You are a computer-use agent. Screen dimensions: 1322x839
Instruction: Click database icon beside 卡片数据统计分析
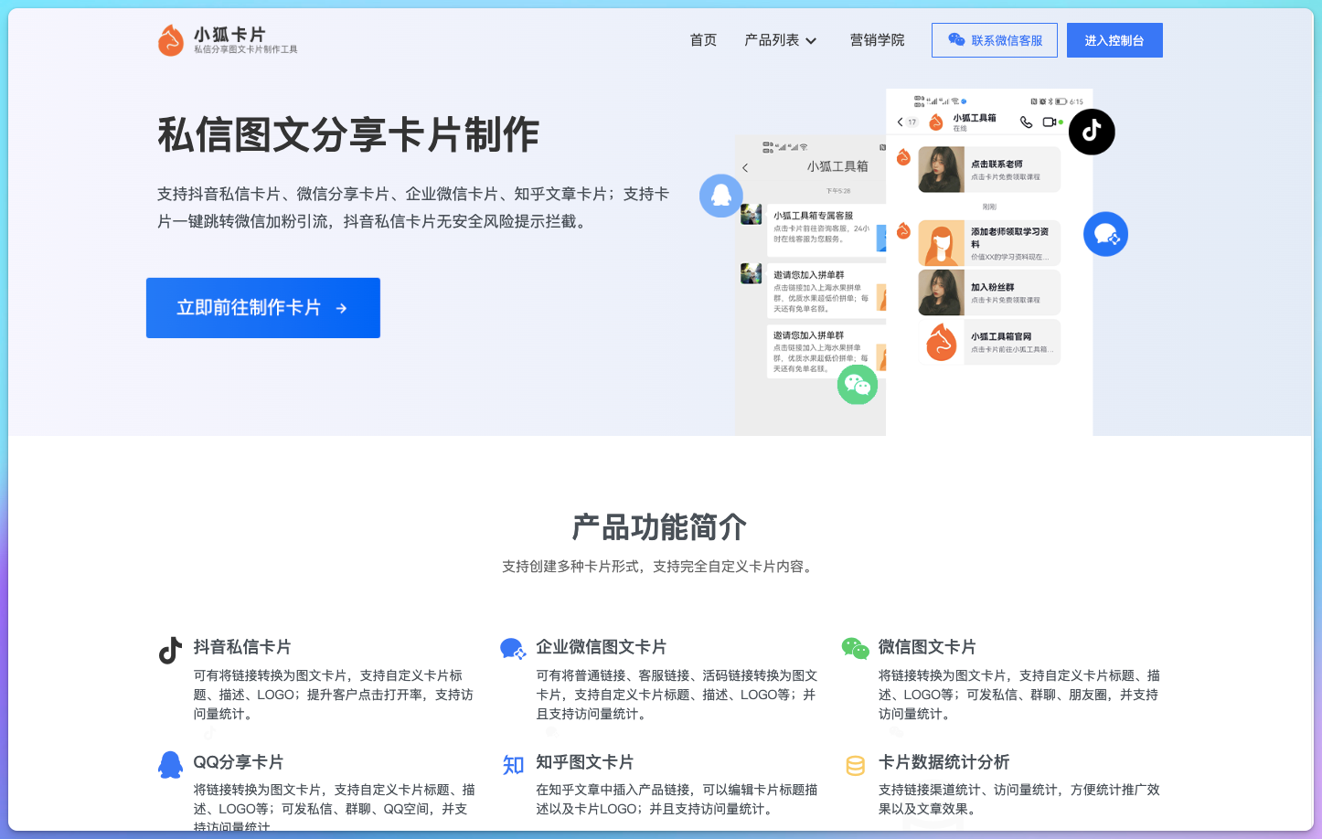(856, 765)
